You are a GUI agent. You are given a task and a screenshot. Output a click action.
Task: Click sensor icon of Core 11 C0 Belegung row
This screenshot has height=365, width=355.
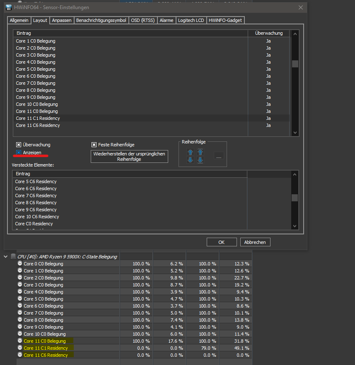pos(20,341)
